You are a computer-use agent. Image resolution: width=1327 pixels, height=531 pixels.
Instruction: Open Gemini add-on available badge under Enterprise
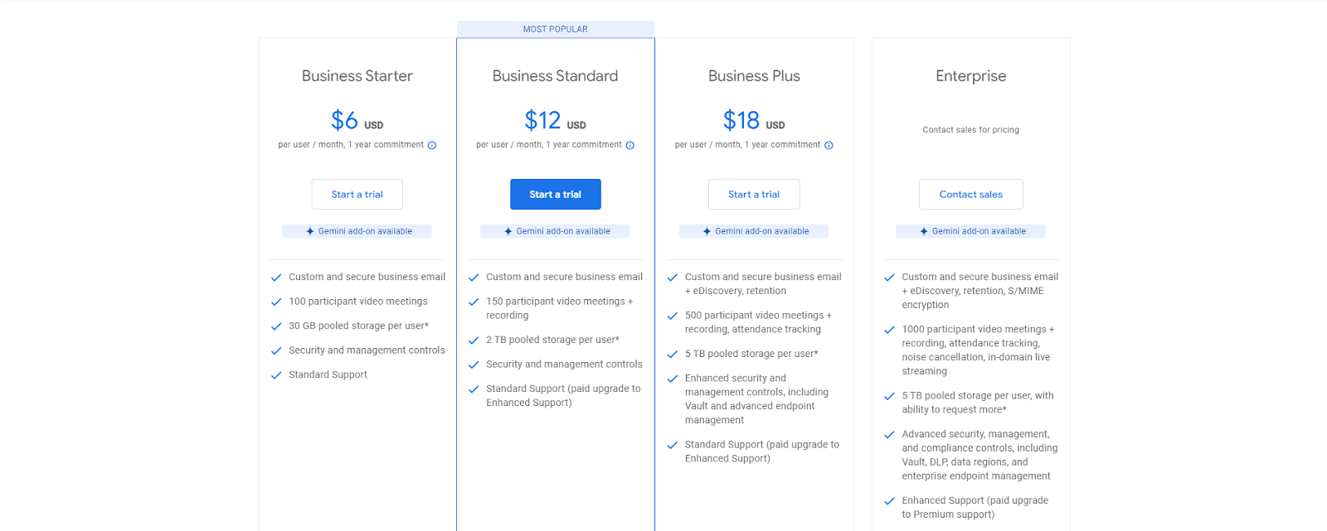[x=970, y=231]
